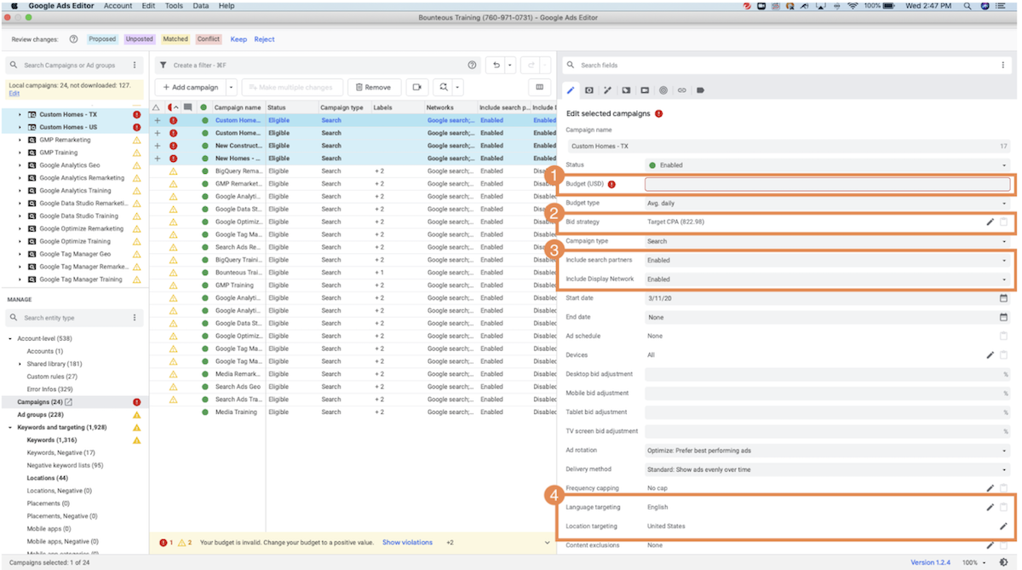This screenshot has height=570, width=1022.
Task: Expand the violations bar chevron
Action: (548, 542)
